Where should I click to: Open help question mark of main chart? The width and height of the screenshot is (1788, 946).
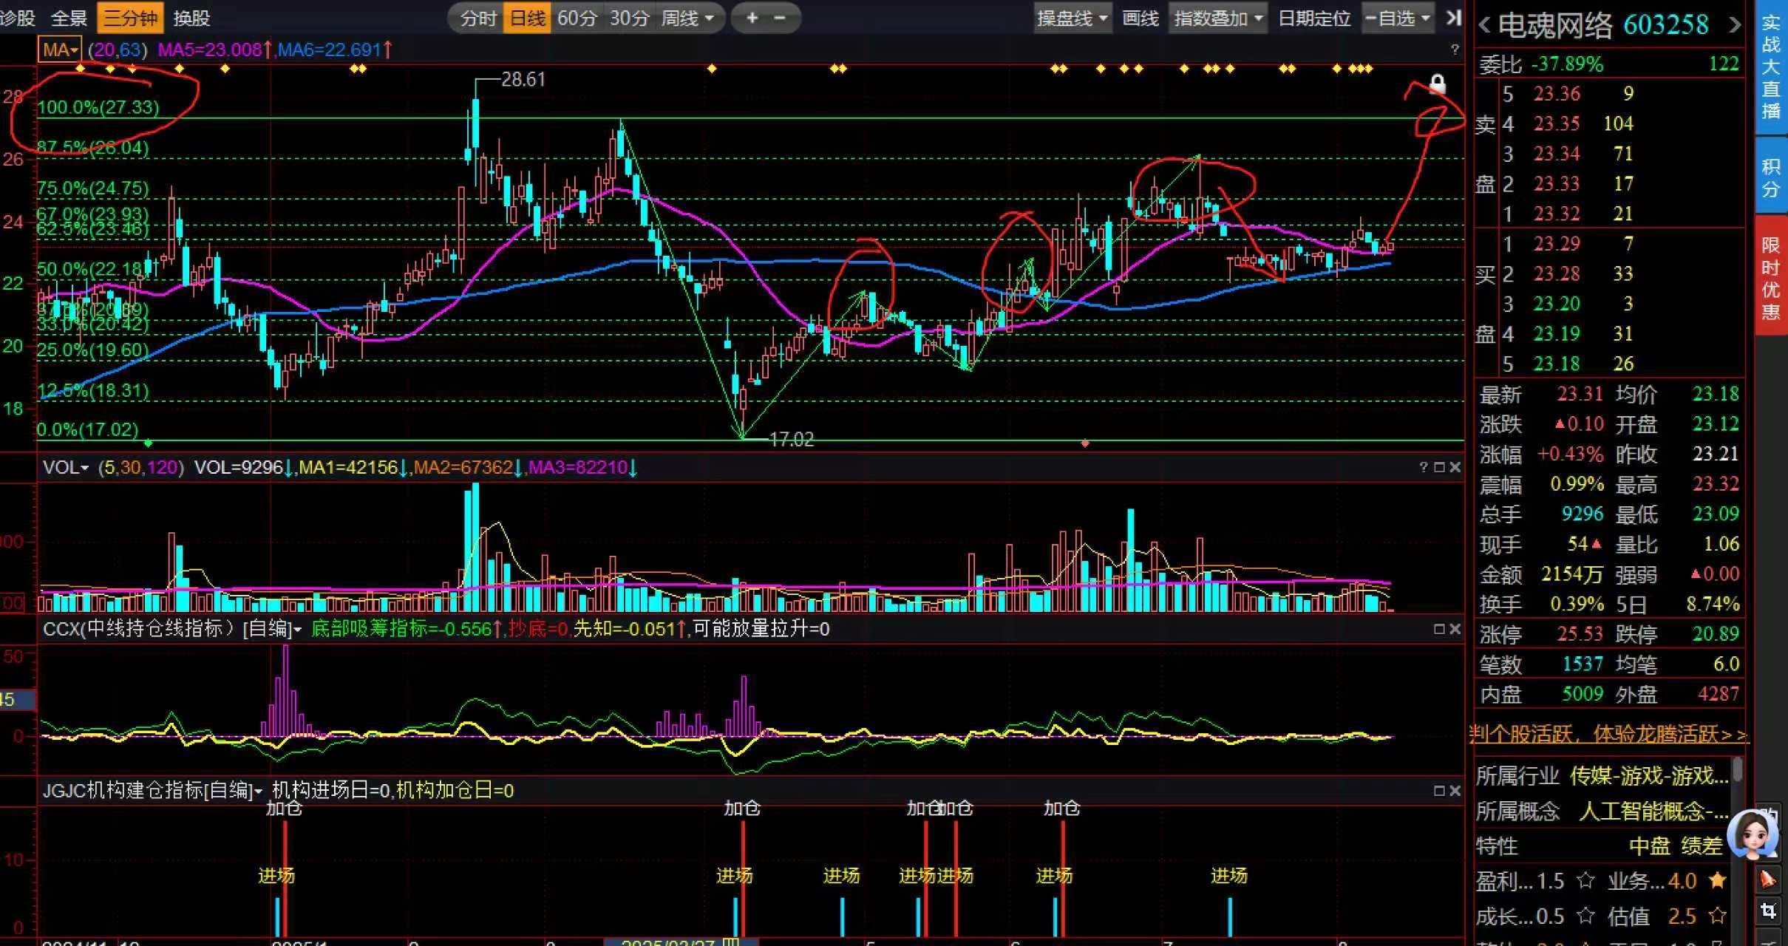[x=1455, y=50]
